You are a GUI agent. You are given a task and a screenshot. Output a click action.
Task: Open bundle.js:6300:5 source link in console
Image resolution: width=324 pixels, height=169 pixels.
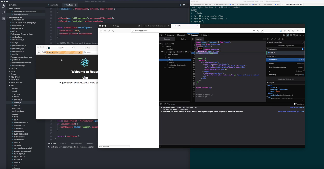click(297, 107)
